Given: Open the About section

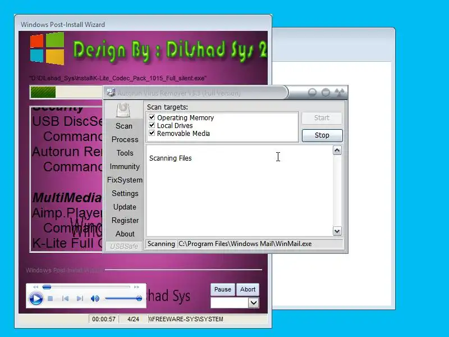Looking at the screenshot, I should coord(125,234).
